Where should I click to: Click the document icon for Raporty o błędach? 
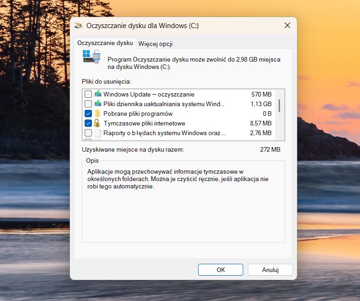(x=98, y=133)
